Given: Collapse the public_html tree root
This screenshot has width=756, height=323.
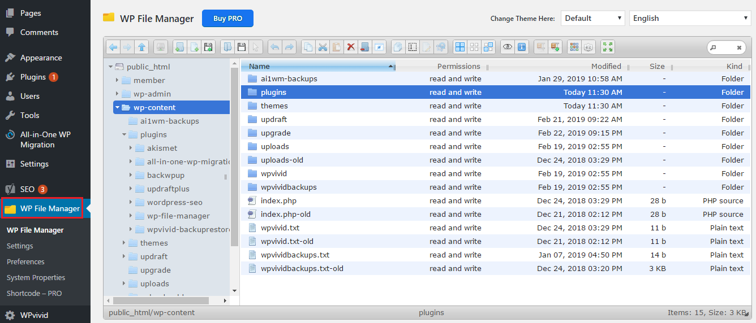Looking at the screenshot, I should click(110, 67).
